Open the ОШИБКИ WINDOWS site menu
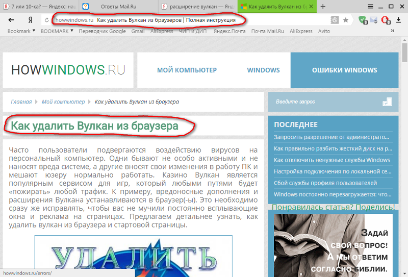 tap(345, 70)
